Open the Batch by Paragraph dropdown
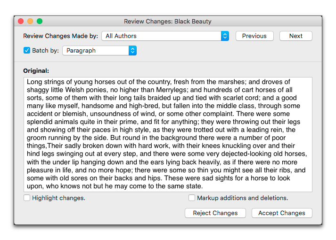Screen dimensions: 336x240 (x=99, y=51)
